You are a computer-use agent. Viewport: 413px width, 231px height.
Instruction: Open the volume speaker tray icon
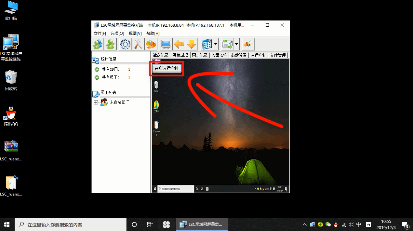[351, 224]
